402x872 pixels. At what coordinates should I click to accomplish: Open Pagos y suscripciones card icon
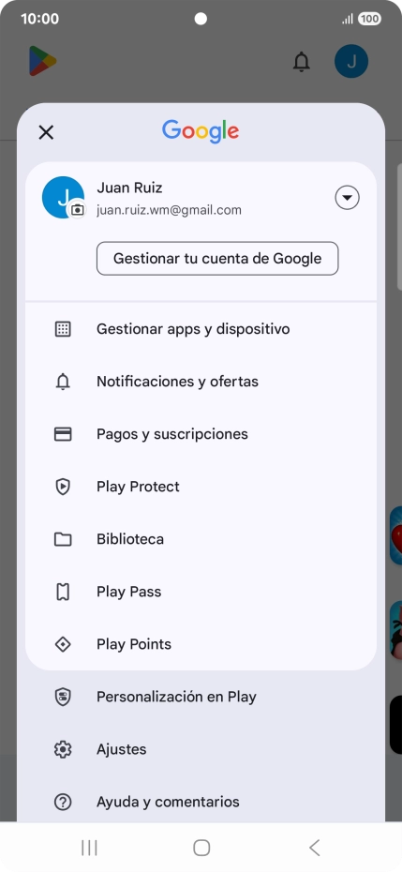[x=63, y=434]
